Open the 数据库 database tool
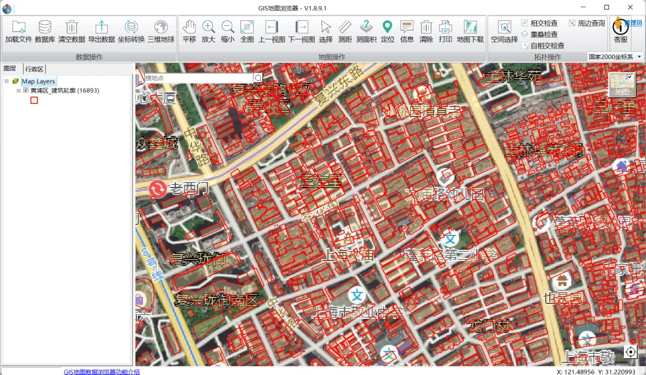Screen dimensions: 646x375 (44, 27)
